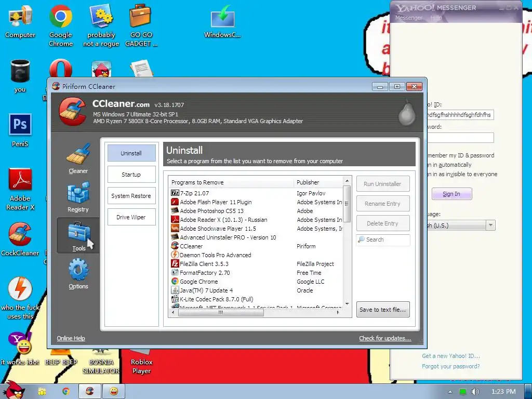Image resolution: width=532 pixels, height=399 pixels.
Task: Open the GO GO GADGET briefcase icon
Action: (141, 26)
